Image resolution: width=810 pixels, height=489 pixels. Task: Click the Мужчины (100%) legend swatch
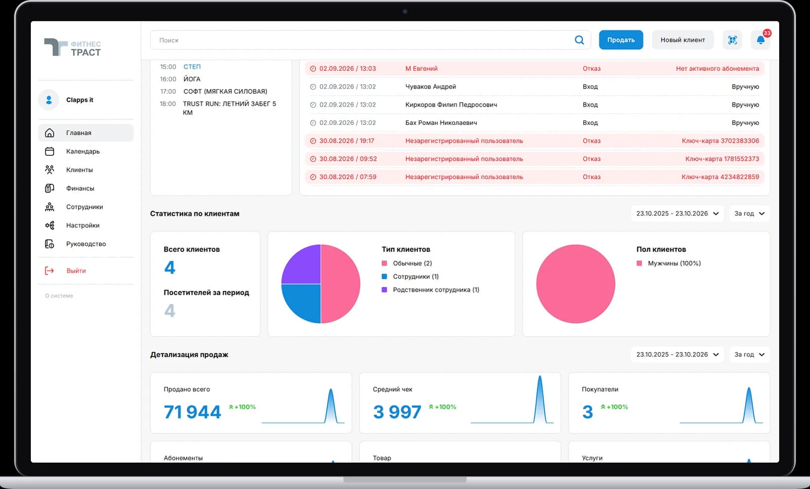click(639, 263)
